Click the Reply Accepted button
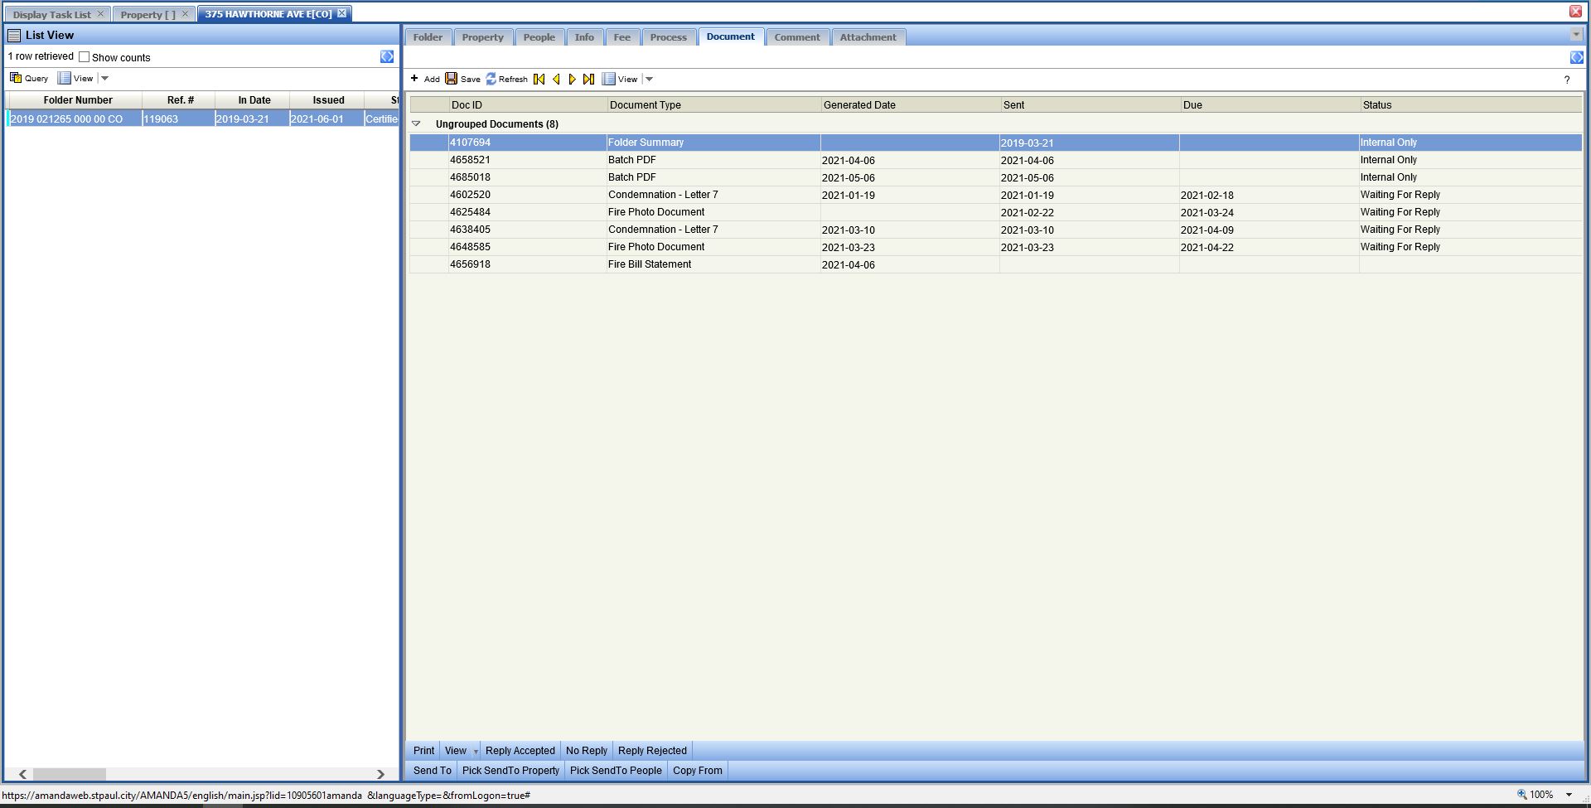The image size is (1591, 808). pos(520,751)
